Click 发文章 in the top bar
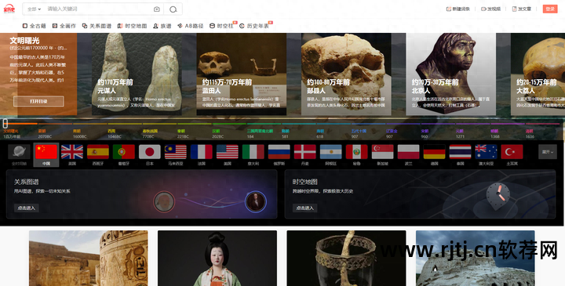Image resolution: width=565 pixels, height=286 pixels. 522,9
